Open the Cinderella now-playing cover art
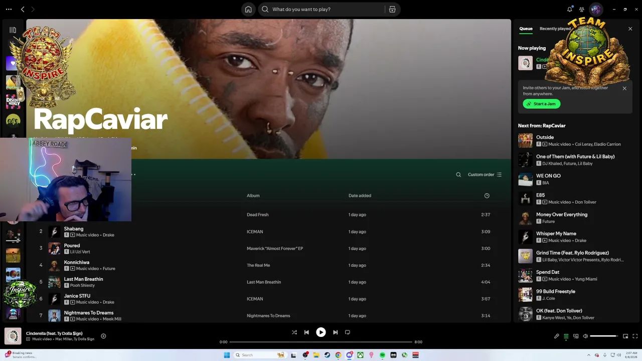 13,336
